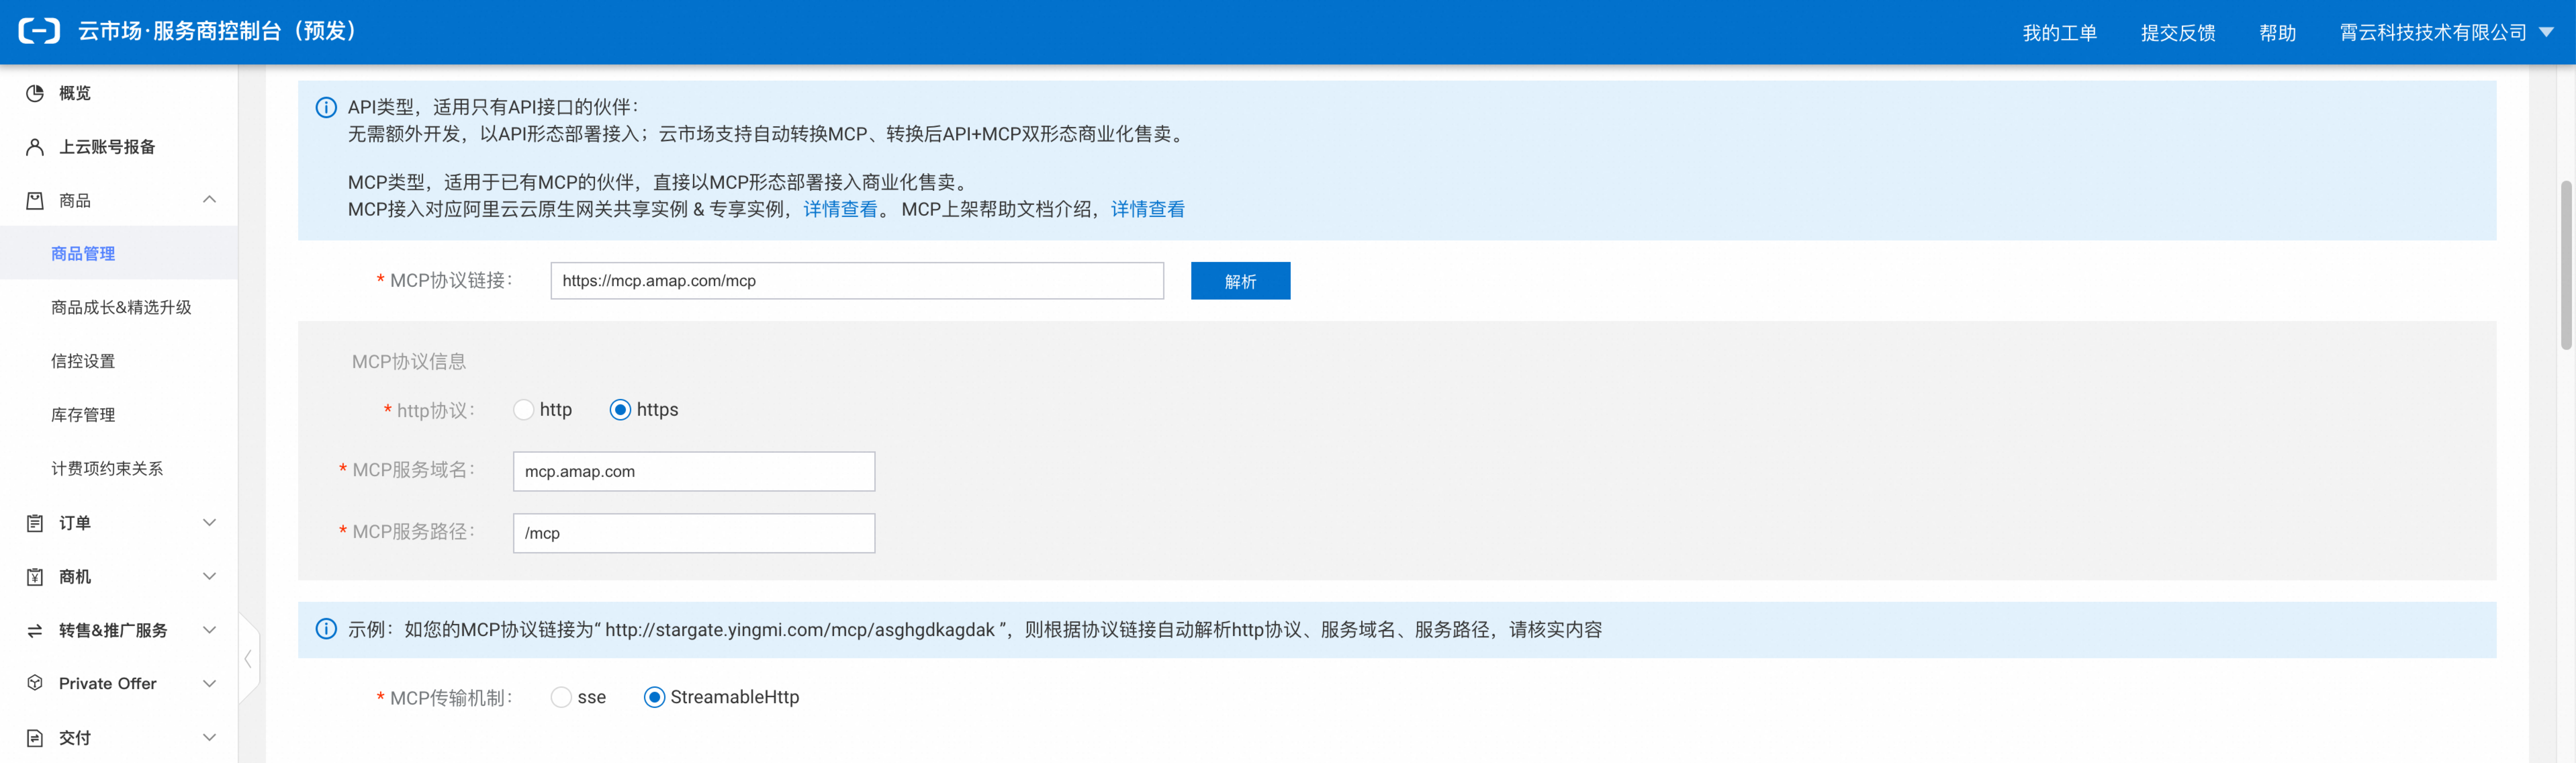Click the MCP传输机制 label
The image size is (2576, 763).
[x=450, y=698]
